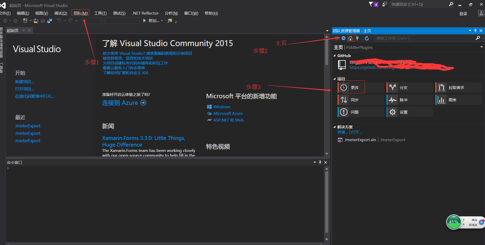Viewport: 485px width, 245px height.
Task: Open the 团队(M) menu
Action: (x=81, y=13)
